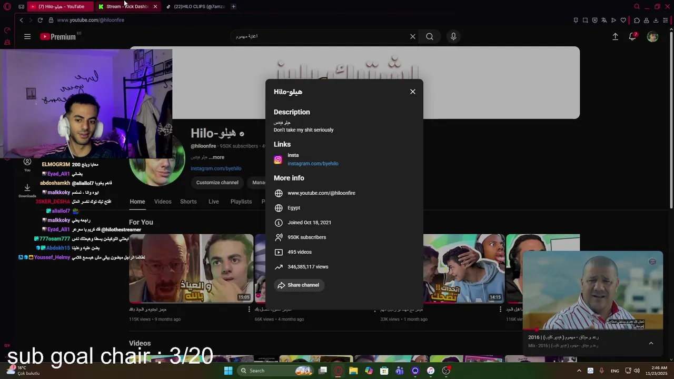Open Windows Start menu
Screen dimensions: 674x379
click(228, 371)
